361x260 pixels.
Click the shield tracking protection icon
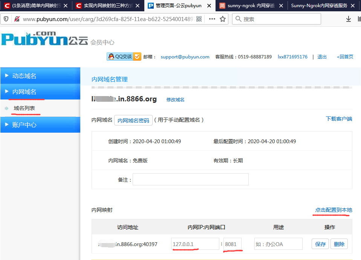(x=6, y=19)
